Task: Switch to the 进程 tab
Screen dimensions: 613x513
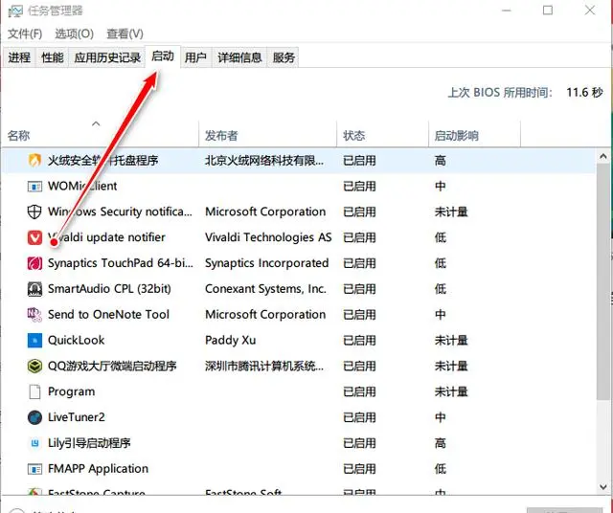Action: pos(19,57)
